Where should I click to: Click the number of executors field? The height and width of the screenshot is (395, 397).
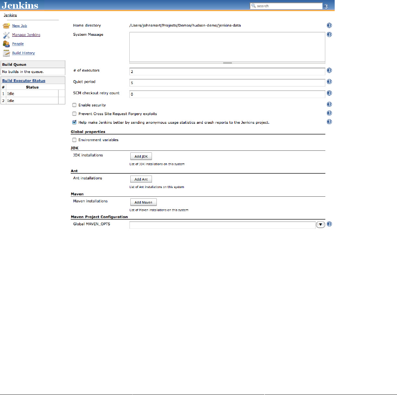click(x=227, y=72)
